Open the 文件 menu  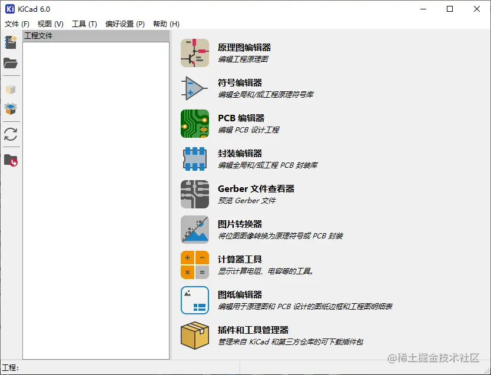(x=12, y=24)
